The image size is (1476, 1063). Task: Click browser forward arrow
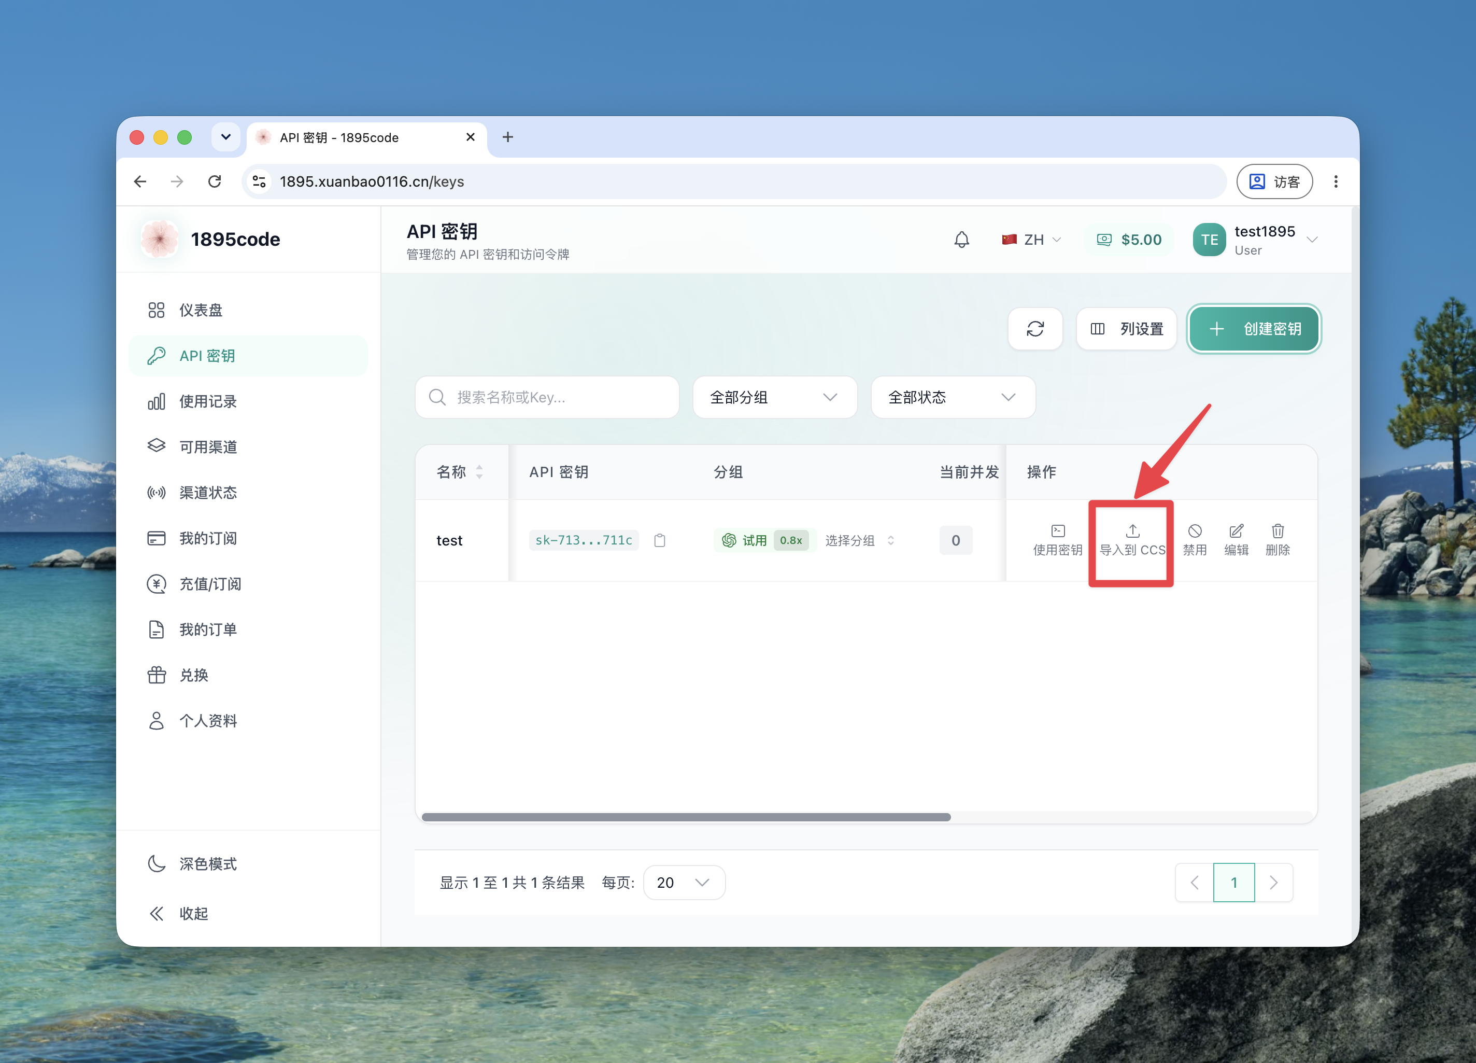tap(177, 181)
